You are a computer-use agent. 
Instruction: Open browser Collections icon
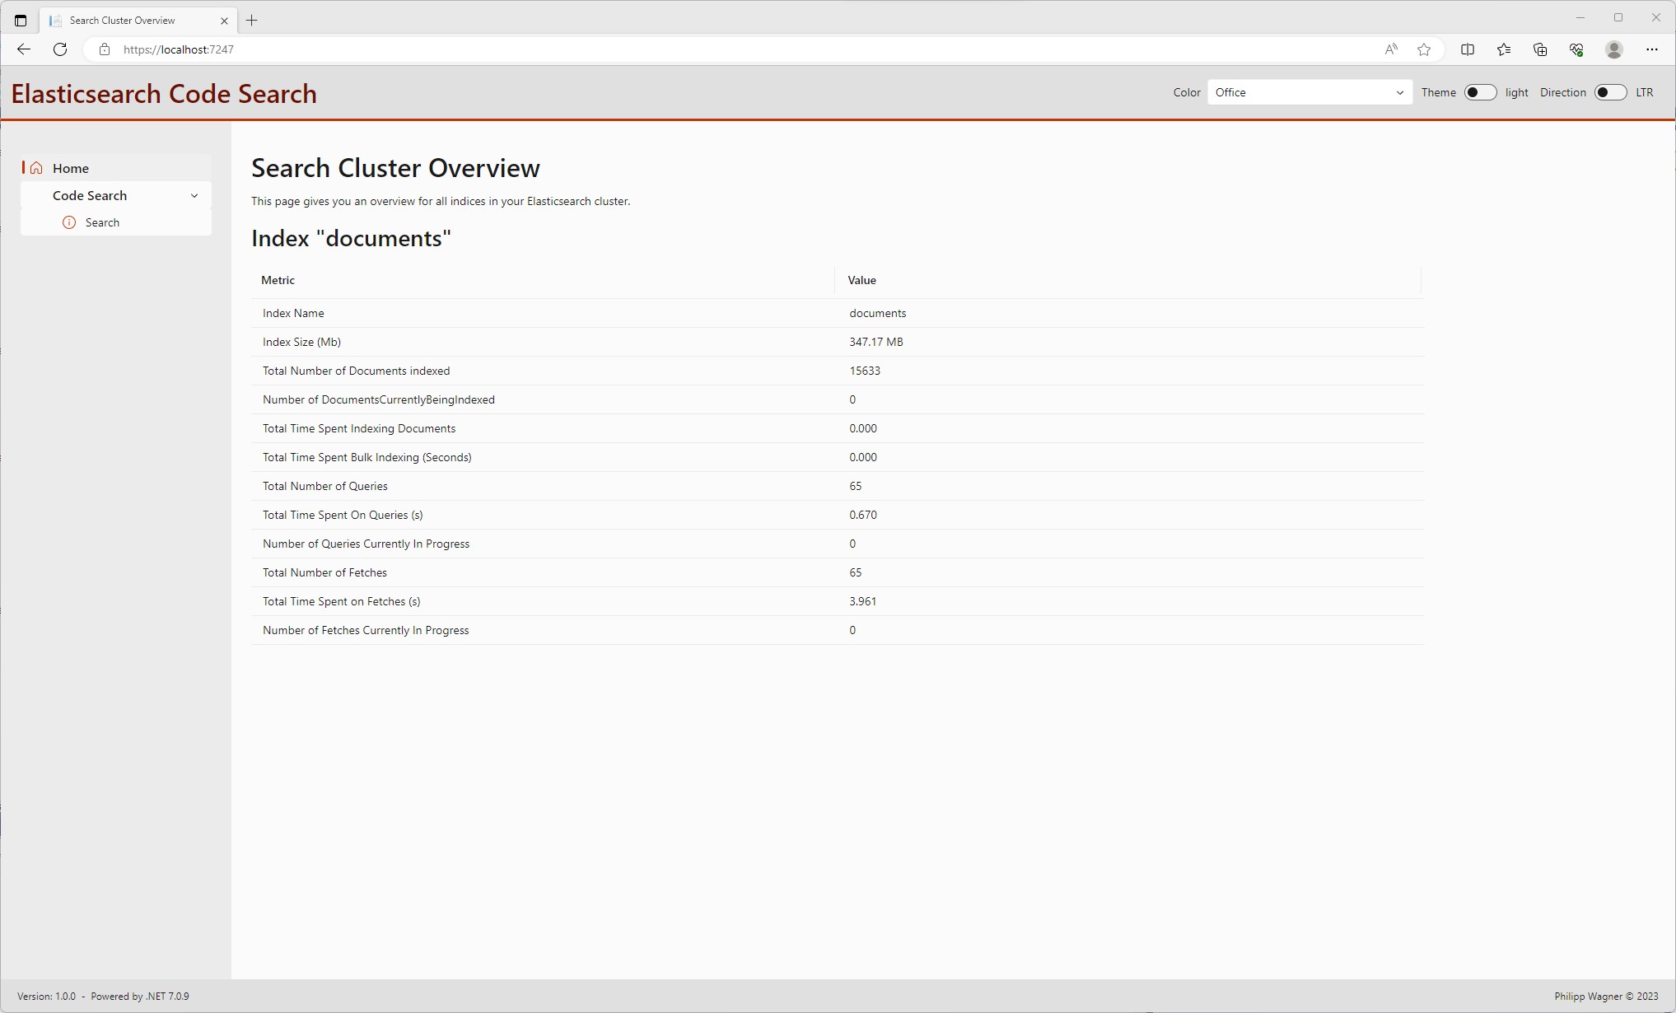(x=1540, y=49)
